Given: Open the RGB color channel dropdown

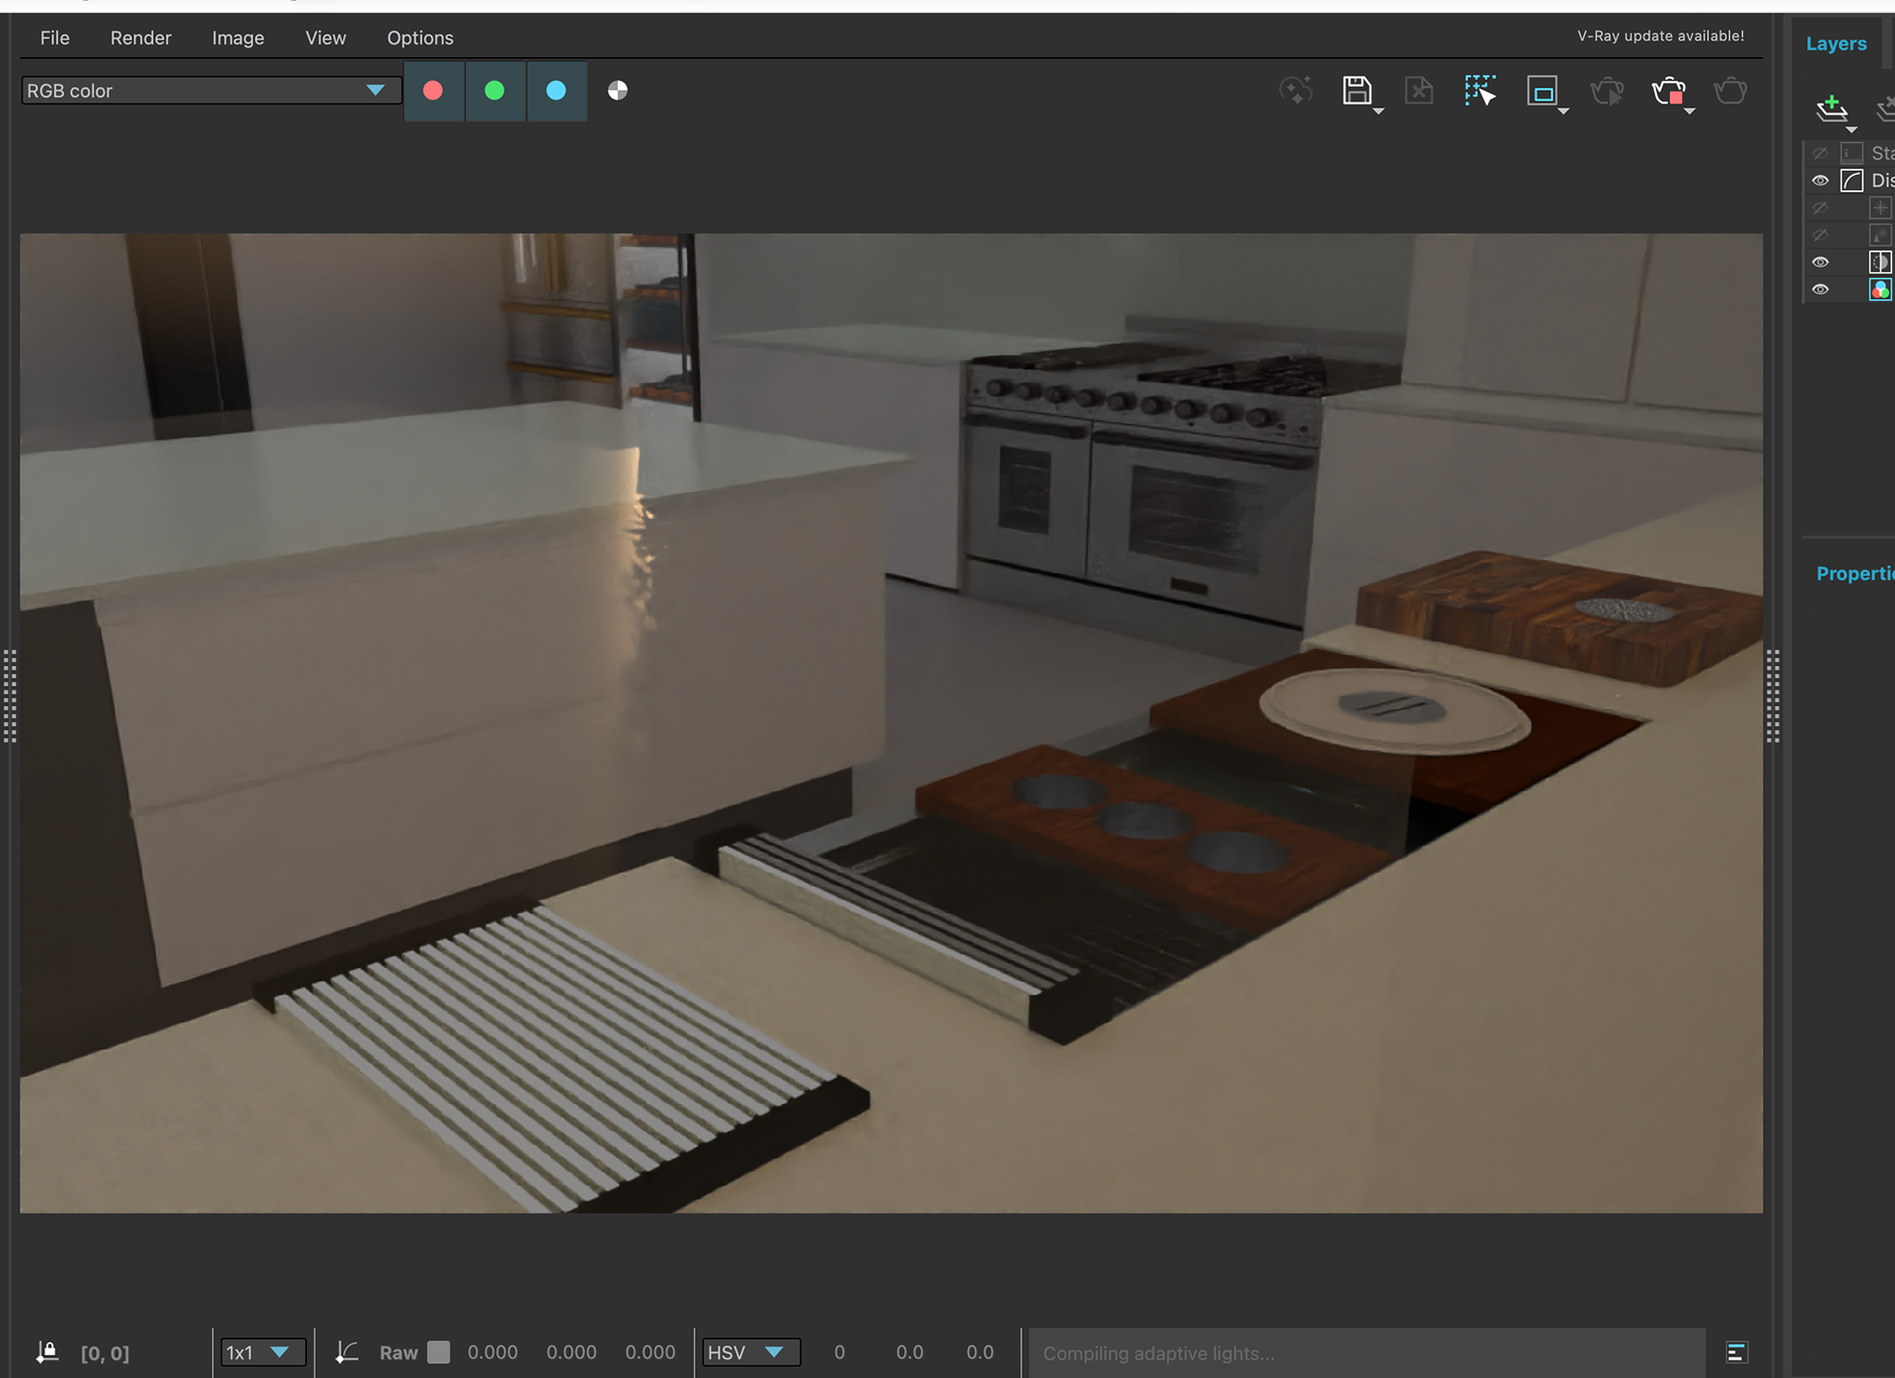Looking at the screenshot, I should click(211, 91).
